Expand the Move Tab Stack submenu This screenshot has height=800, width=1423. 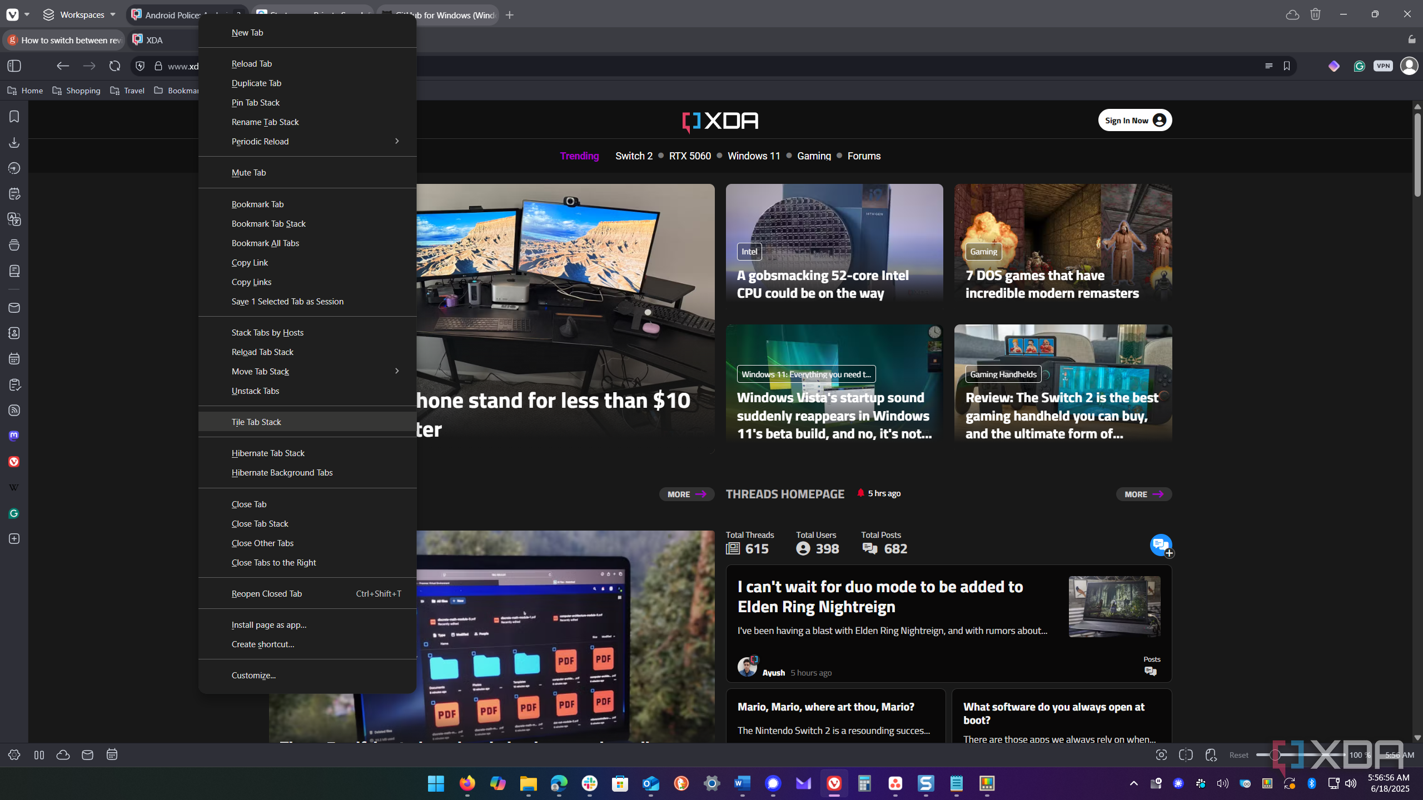(x=307, y=371)
